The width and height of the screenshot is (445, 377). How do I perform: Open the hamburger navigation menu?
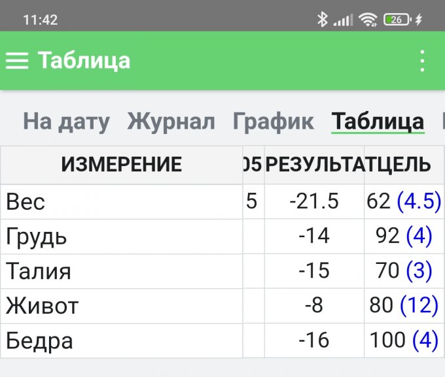18,61
